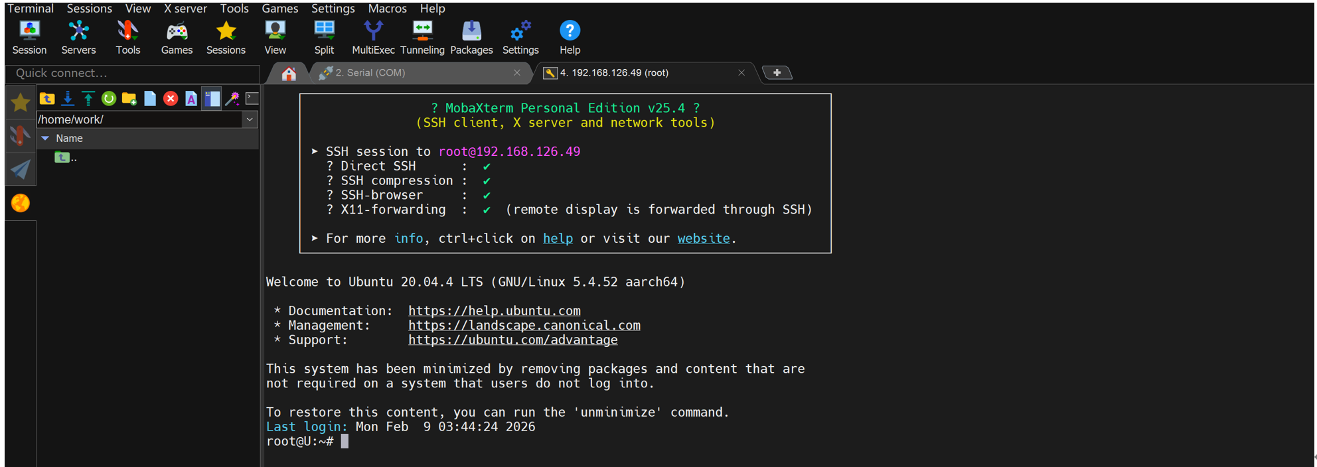Open the Terminal menu

coord(31,9)
